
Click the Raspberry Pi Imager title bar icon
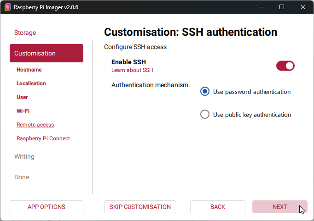click(7, 7)
